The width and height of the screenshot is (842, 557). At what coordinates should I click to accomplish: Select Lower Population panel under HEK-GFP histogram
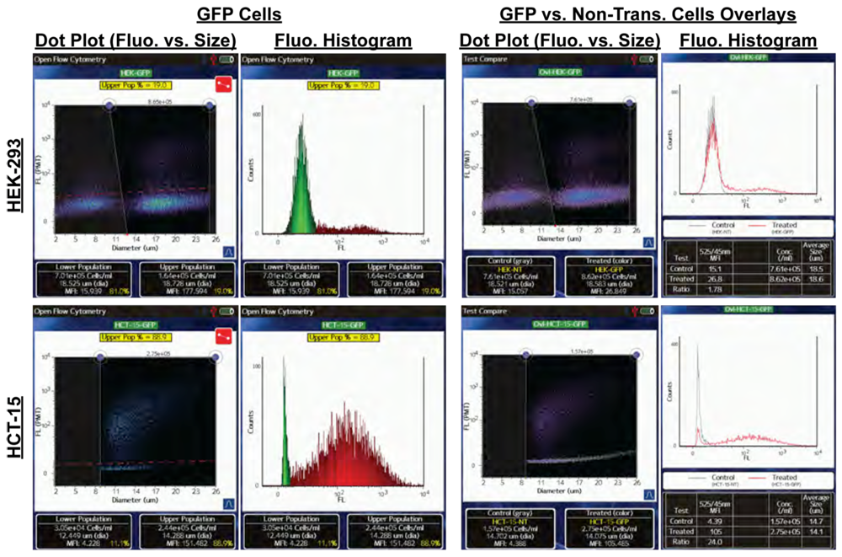point(291,279)
